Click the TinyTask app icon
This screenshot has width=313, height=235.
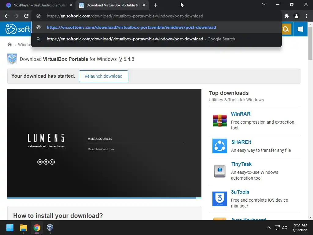[219, 171]
